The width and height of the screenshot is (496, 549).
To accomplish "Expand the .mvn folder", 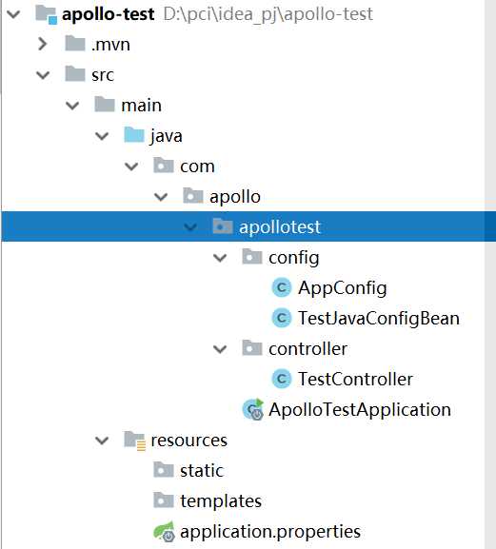I will tap(43, 44).
